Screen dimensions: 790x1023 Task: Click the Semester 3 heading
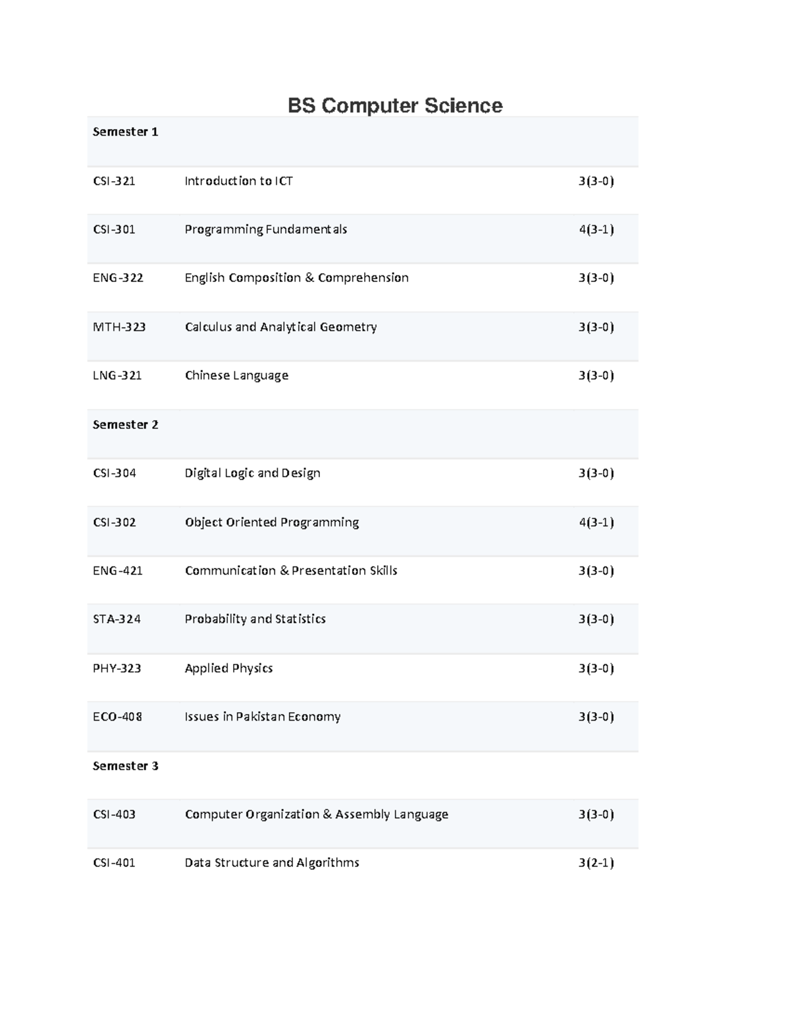click(x=125, y=766)
